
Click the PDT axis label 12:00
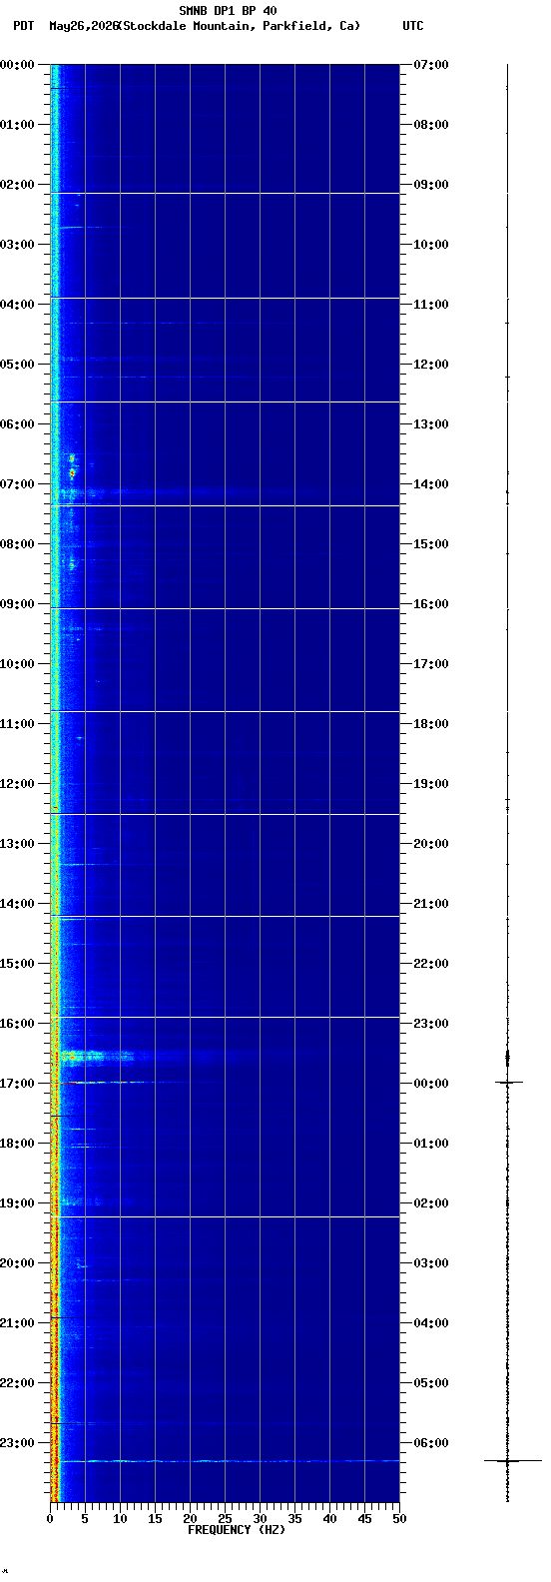pos(17,784)
